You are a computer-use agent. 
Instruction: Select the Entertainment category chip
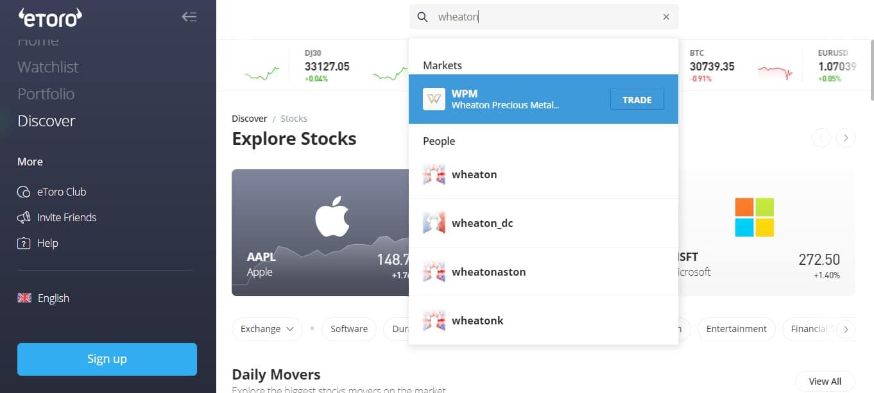[x=737, y=329]
